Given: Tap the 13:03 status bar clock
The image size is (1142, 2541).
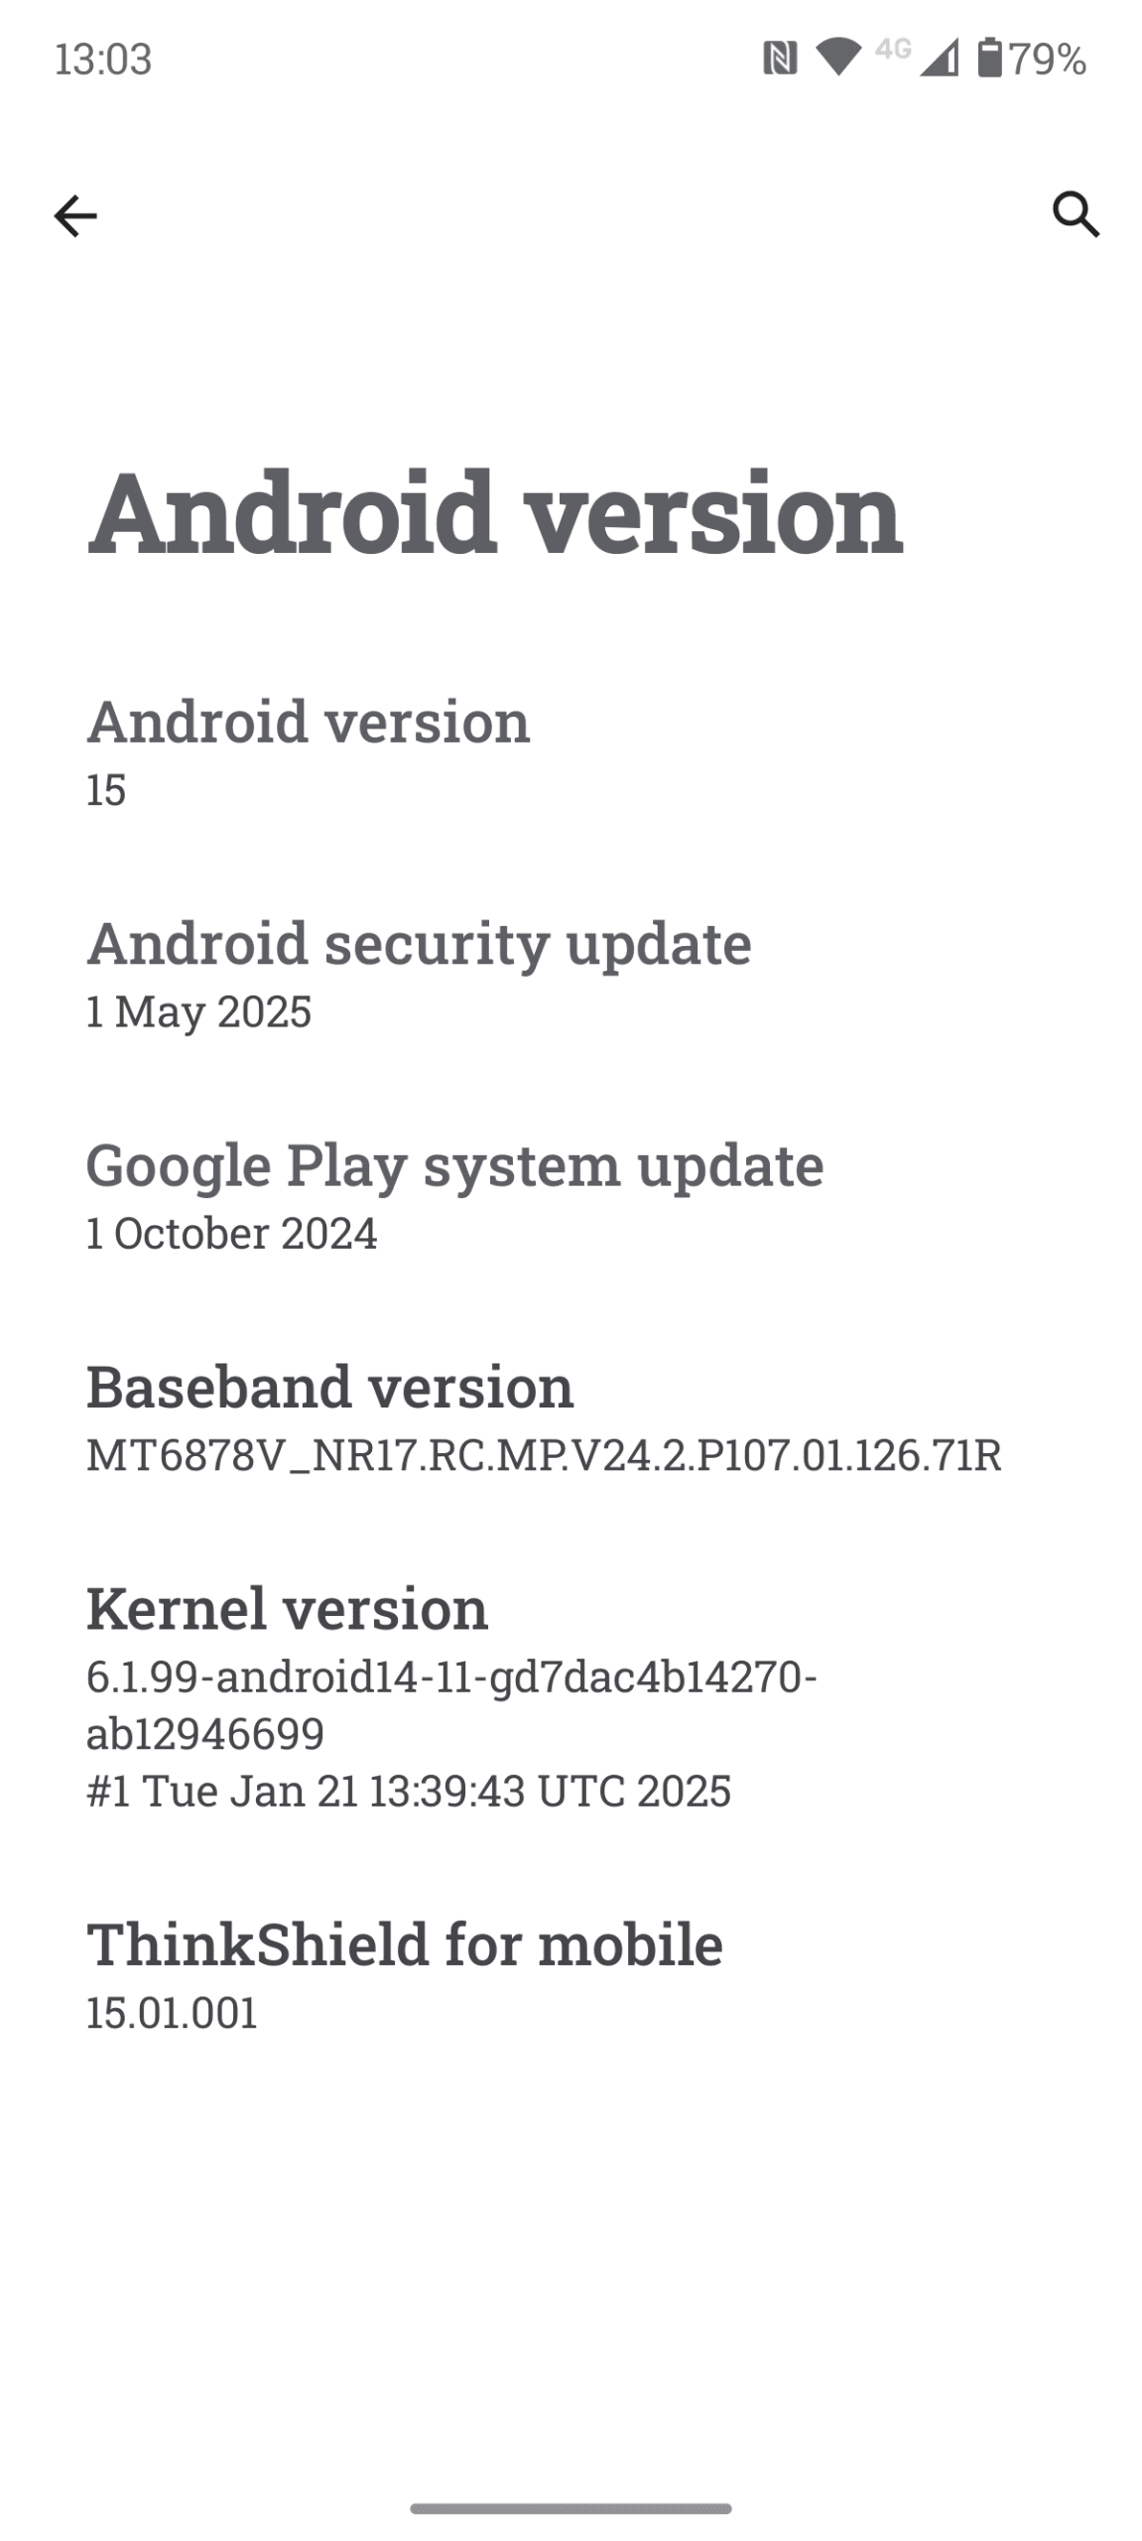Looking at the screenshot, I should click(103, 60).
